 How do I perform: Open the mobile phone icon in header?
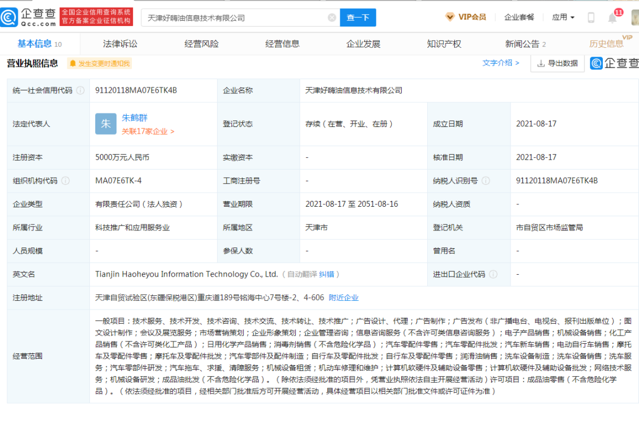pos(590,18)
